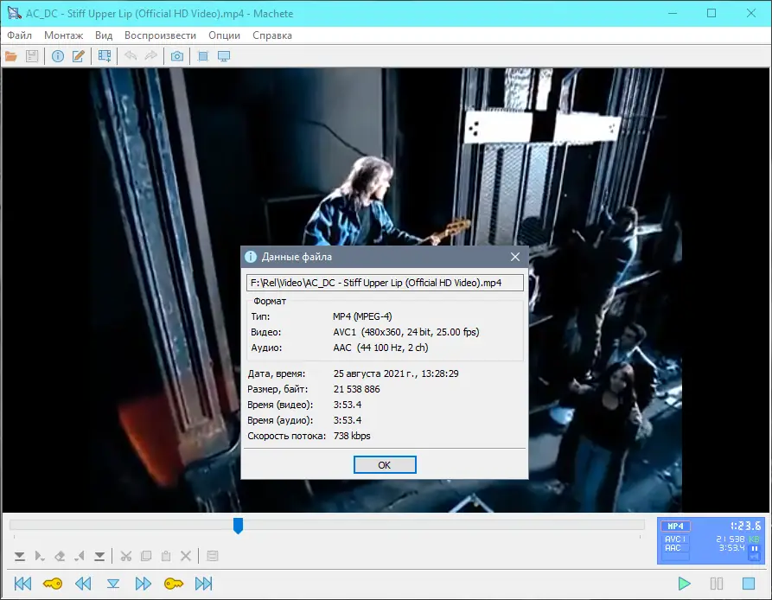Click the eraser clear-selection icon
Screen dimensions: 772x600
(60, 556)
